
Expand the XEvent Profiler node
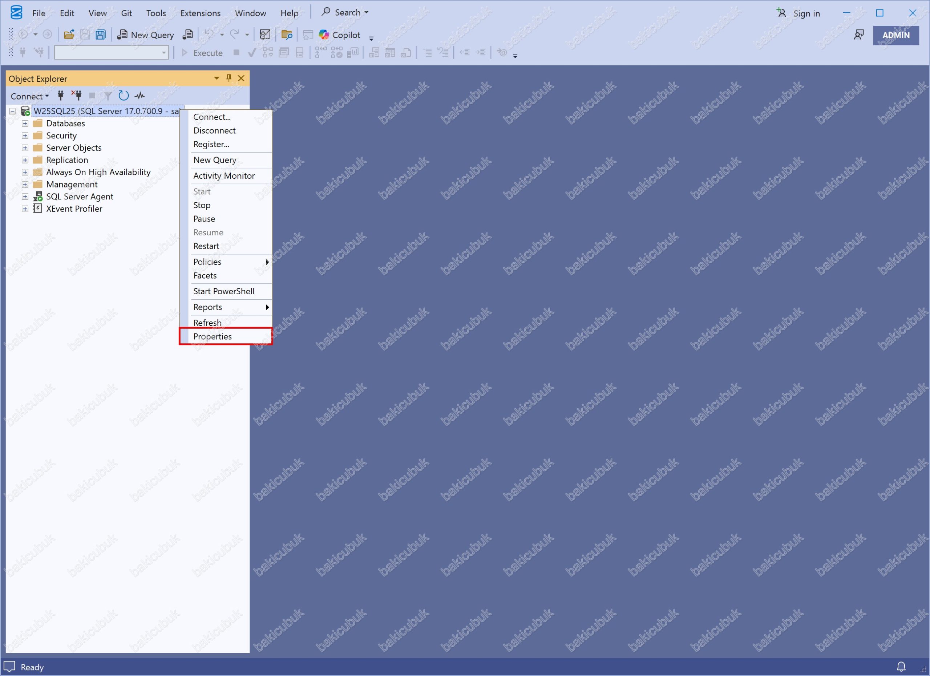point(25,209)
